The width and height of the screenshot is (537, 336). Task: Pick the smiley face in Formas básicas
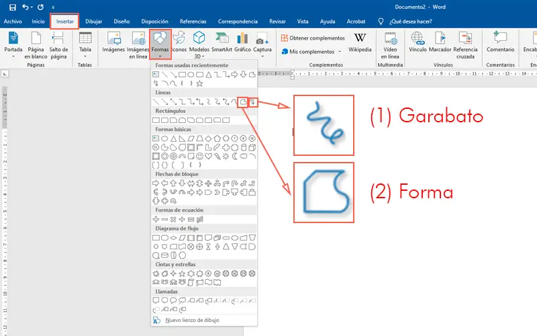click(199, 157)
